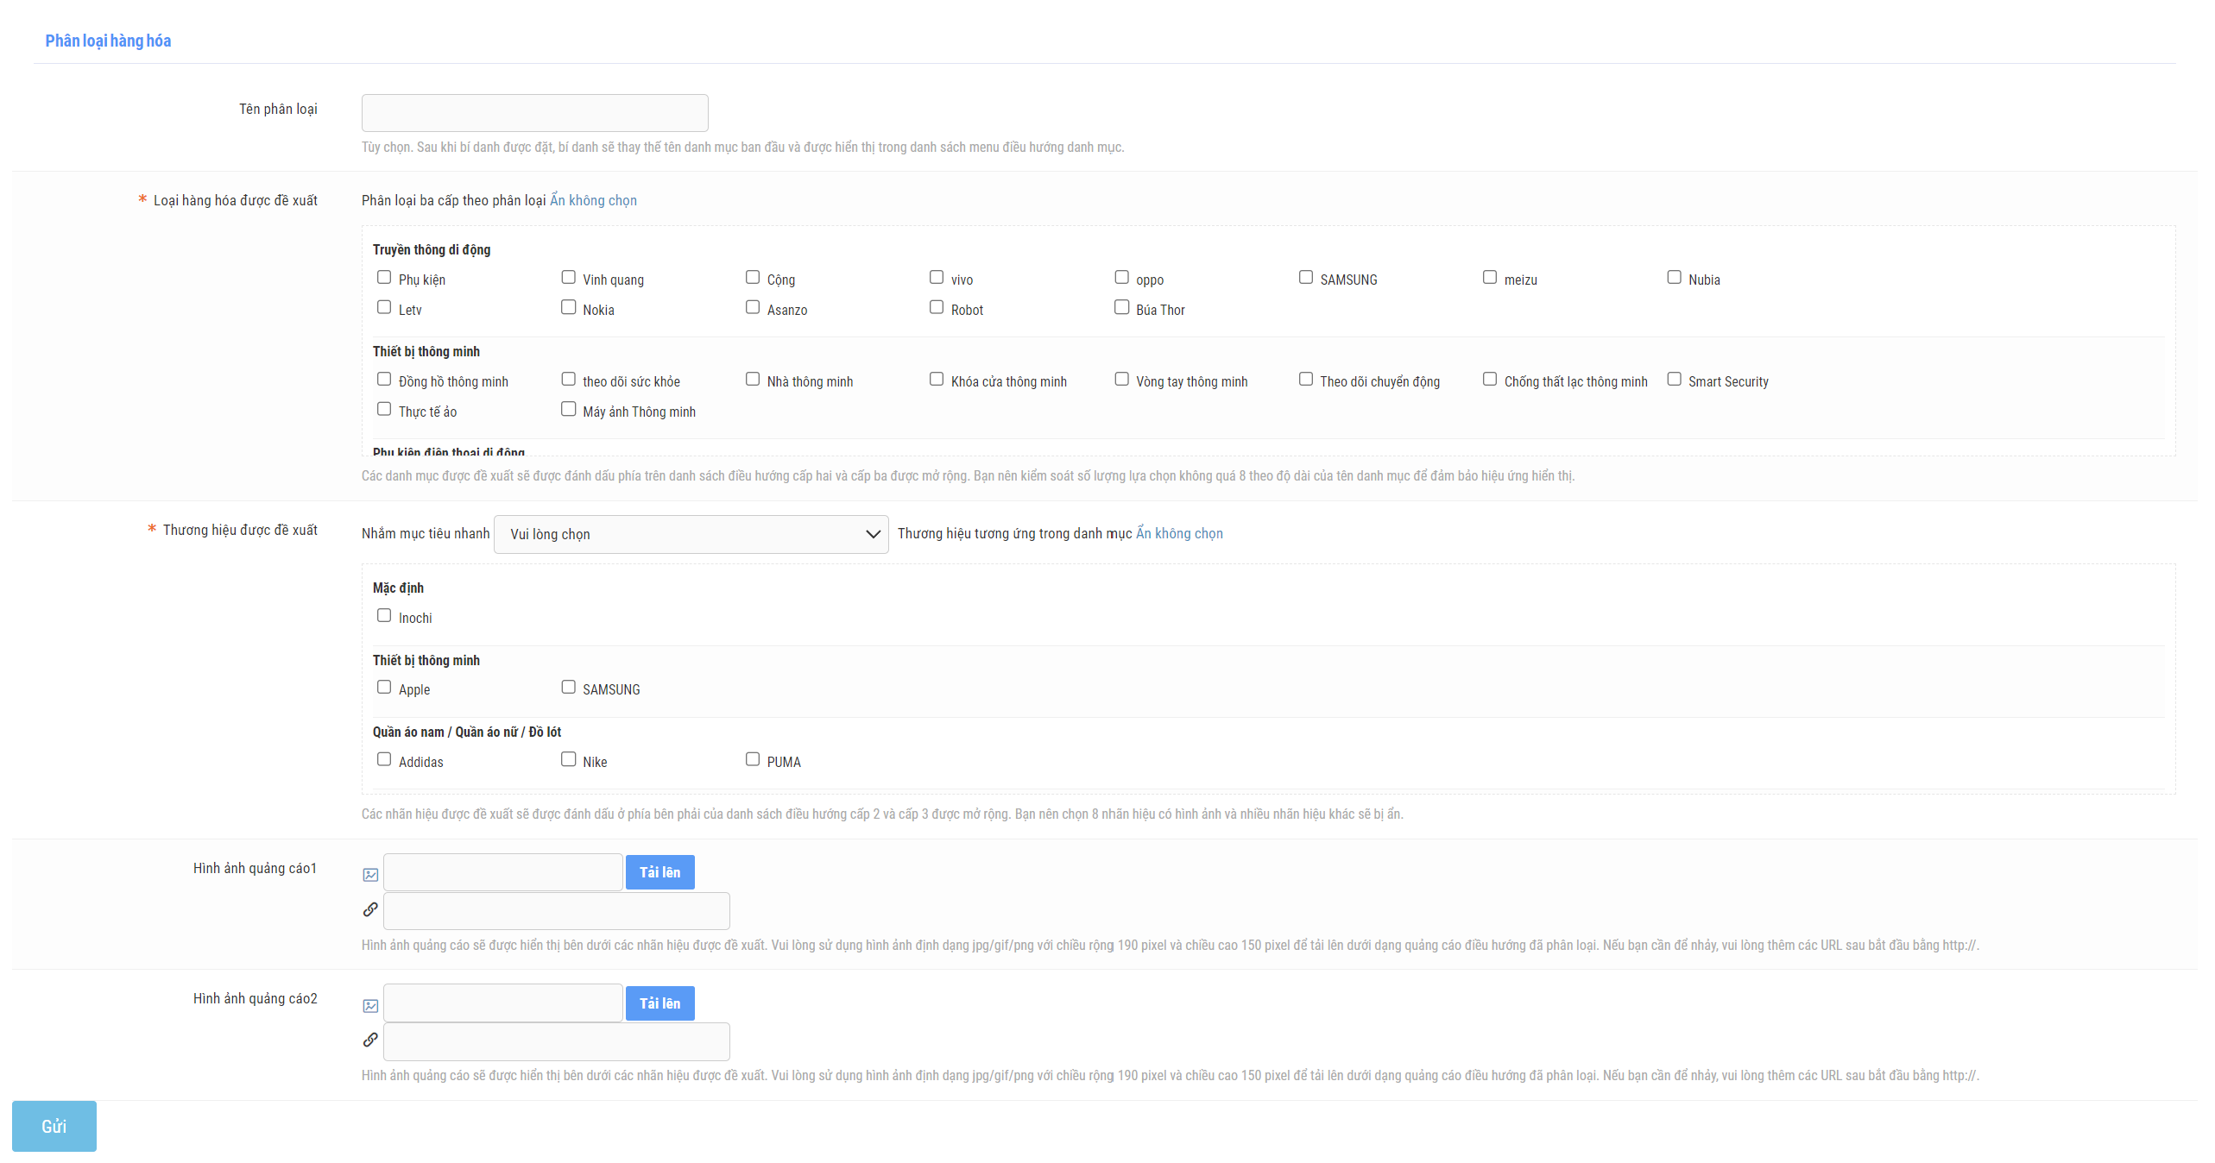Click Ẩn không chọn link for brands
The width and height of the screenshot is (2215, 1163).
1179,533
